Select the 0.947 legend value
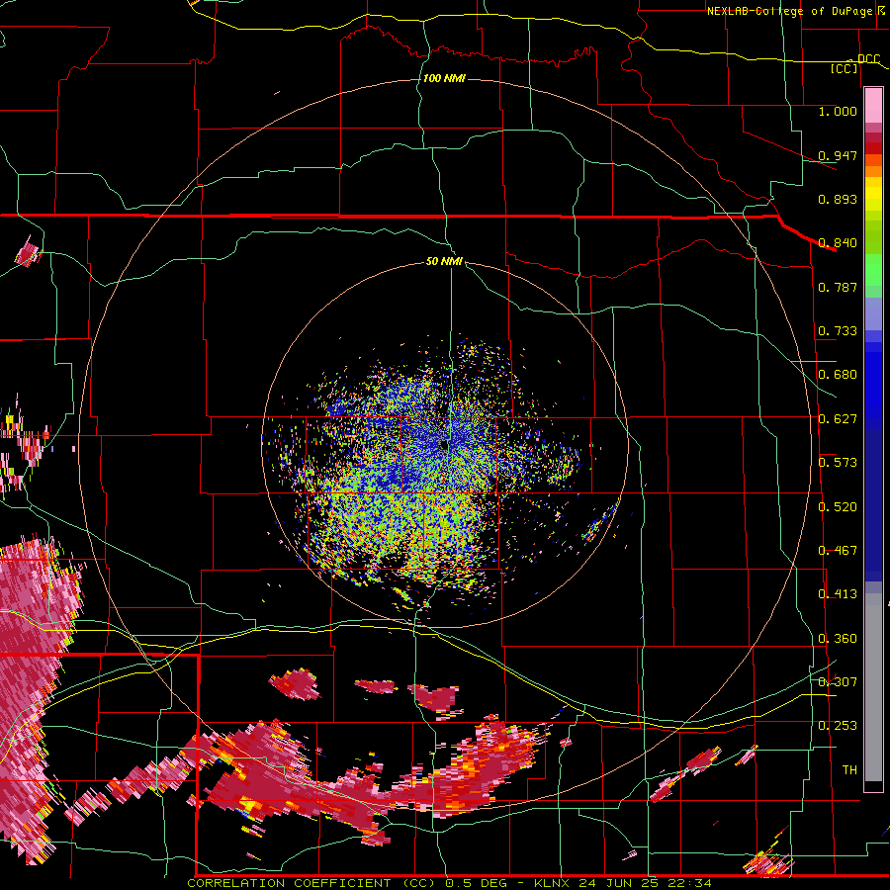Viewport: 890px width, 890px height. coord(838,155)
